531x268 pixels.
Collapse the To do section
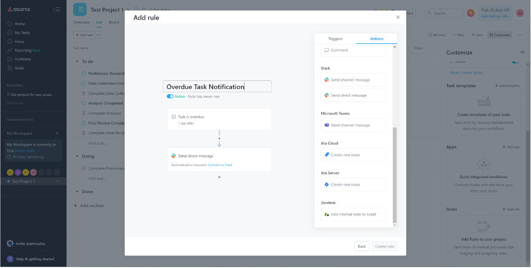point(77,62)
